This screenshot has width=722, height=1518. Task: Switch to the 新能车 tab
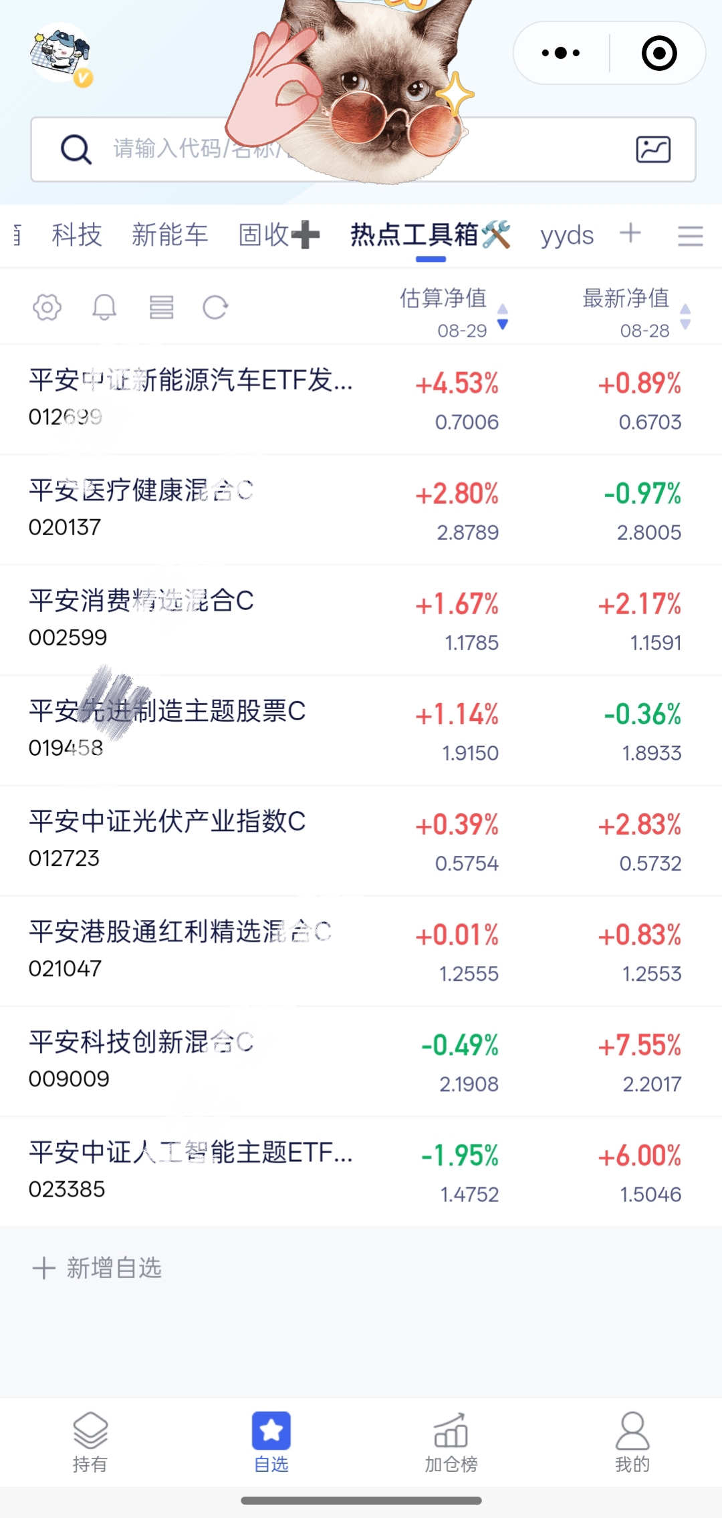pyautogui.click(x=170, y=235)
